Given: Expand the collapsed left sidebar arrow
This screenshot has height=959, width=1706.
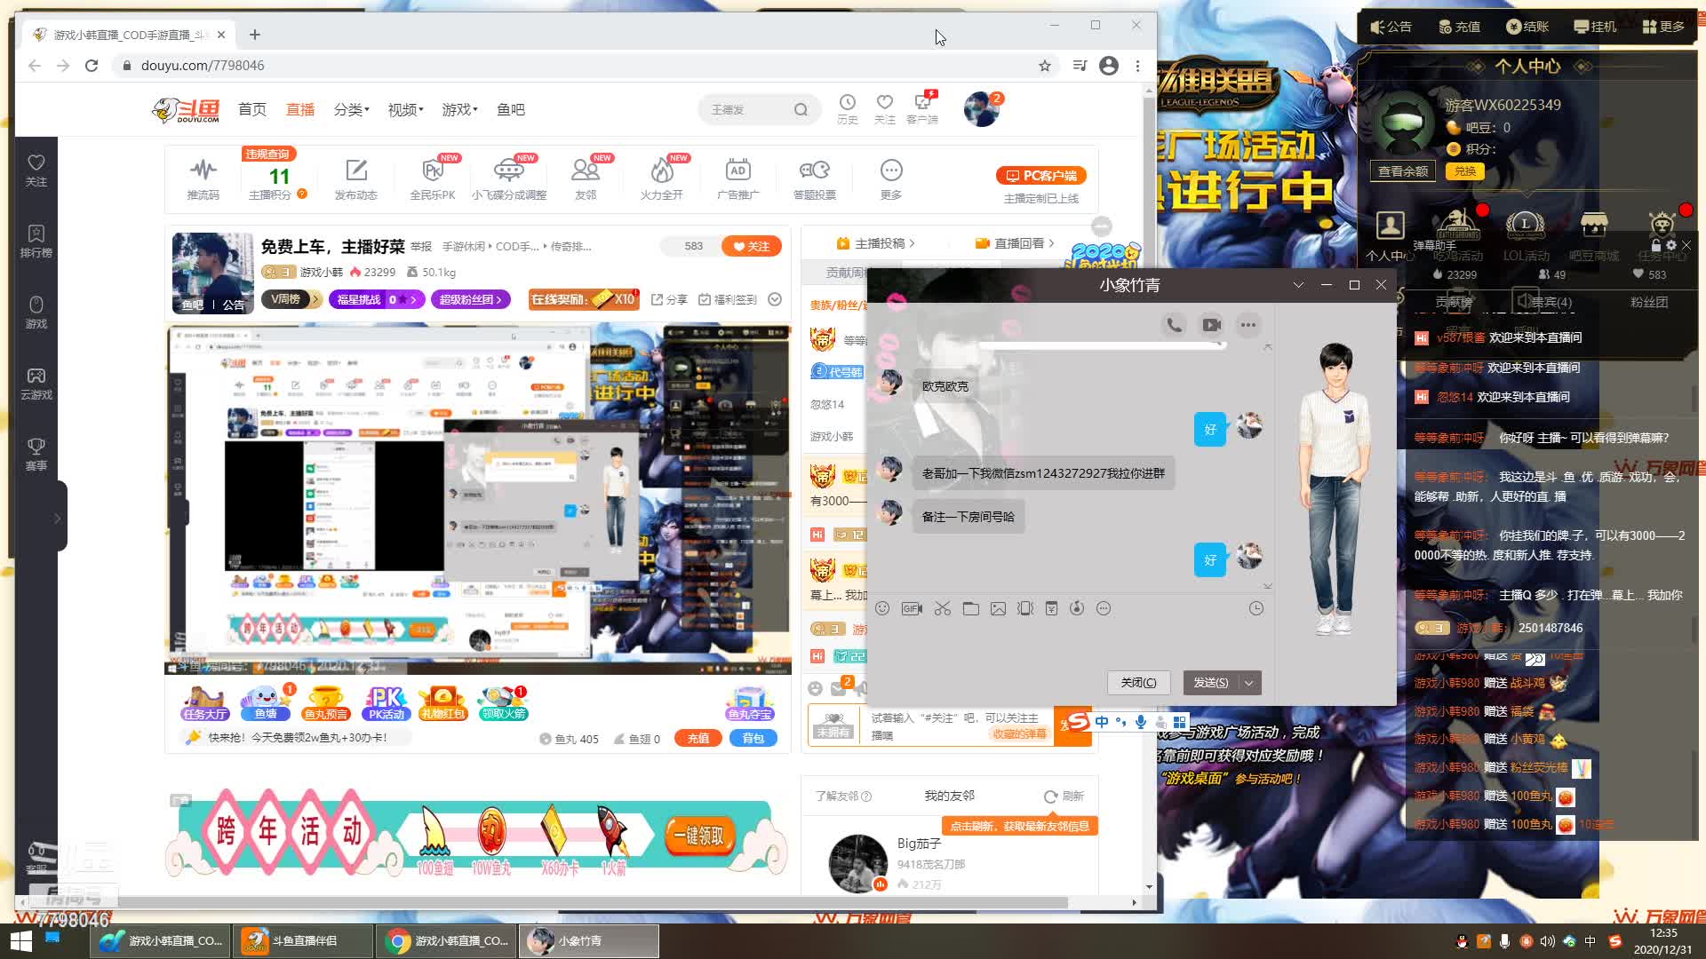Looking at the screenshot, I should (58, 518).
